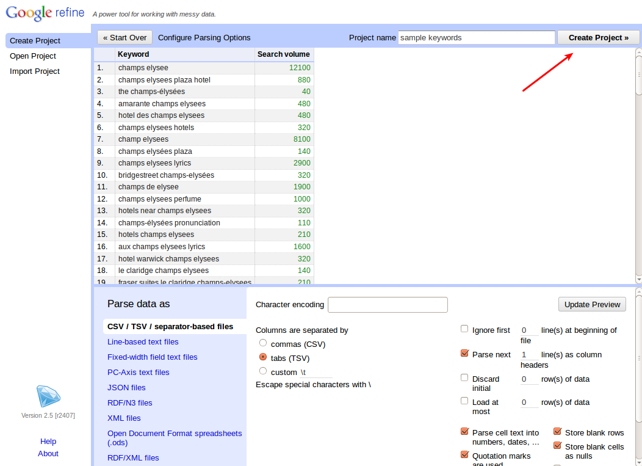
Task: Click the Create Project » button
Action: pos(598,37)
